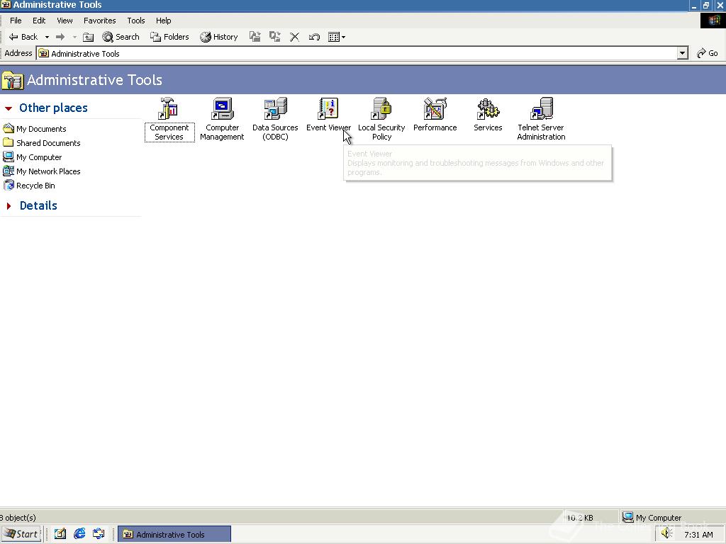Collapse the Other places section
Image resolution: width=726 pixels, height=544 pixels.
pyautogui.click(x=9, y=108)
